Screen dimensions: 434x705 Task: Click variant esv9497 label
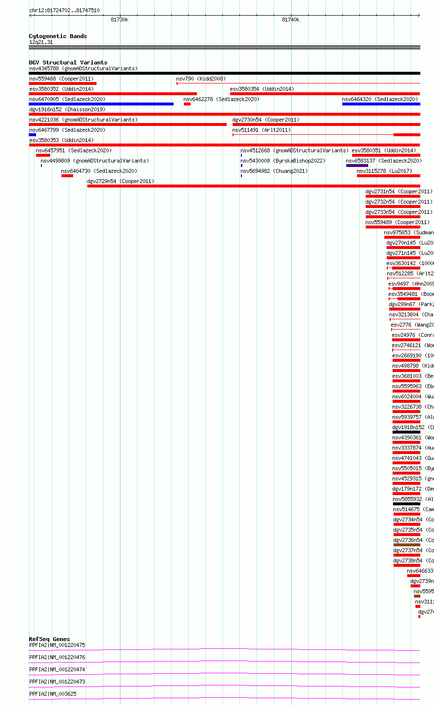point(411,284)
